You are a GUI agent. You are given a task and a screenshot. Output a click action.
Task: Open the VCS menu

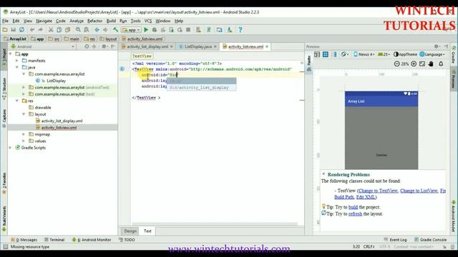pos(148,21)
